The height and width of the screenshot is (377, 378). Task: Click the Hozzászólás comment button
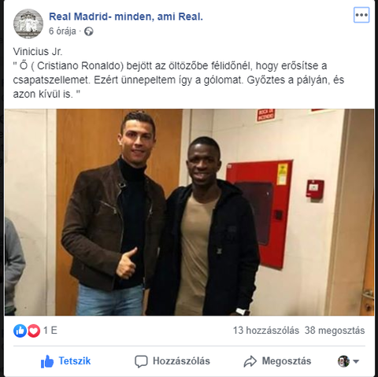pos(172,361)
